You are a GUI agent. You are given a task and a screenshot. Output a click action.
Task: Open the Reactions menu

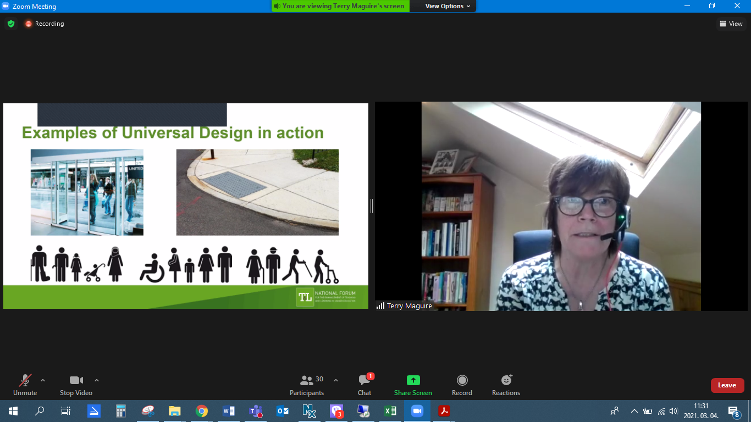506,385
